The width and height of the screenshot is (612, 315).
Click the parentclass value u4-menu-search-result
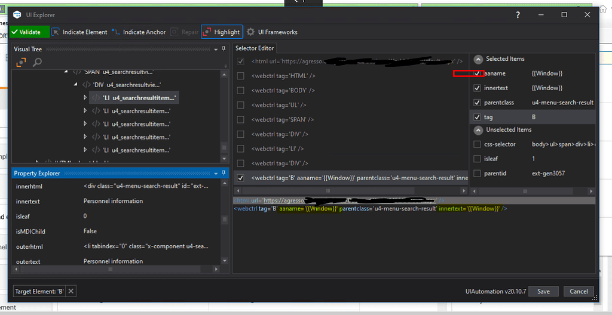click(563, 103)
